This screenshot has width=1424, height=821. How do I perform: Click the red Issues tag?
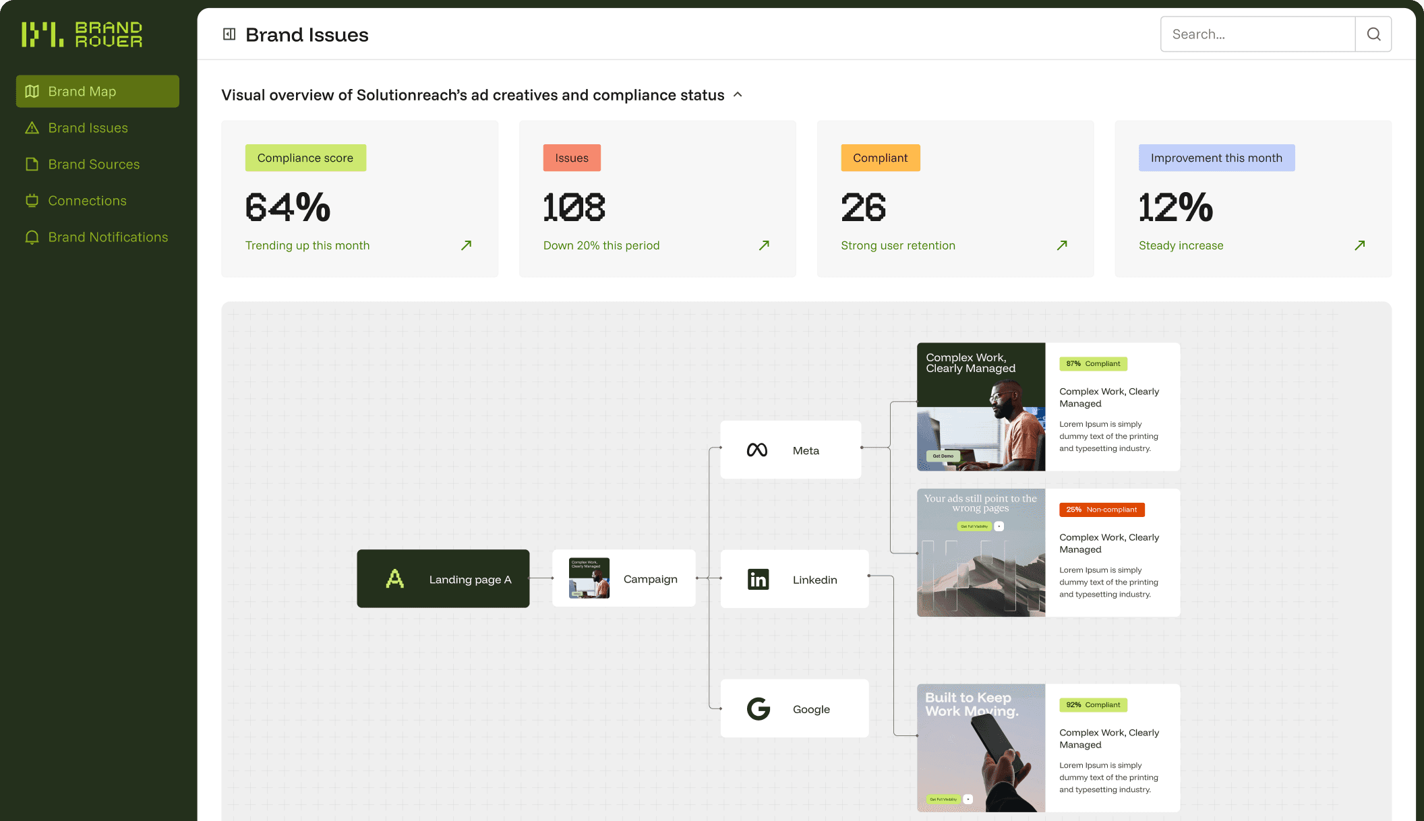[572, 158]
